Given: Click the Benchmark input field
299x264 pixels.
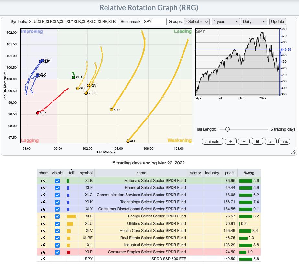Looking at the screenshot, I should click(155, 22).
